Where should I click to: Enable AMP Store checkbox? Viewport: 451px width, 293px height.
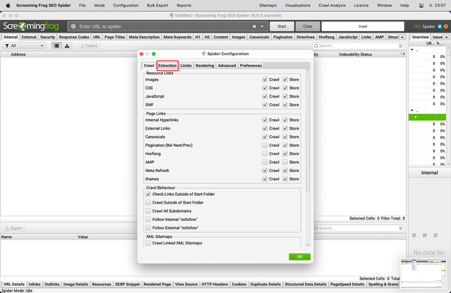pyautogui.click(x=285, y=162)
